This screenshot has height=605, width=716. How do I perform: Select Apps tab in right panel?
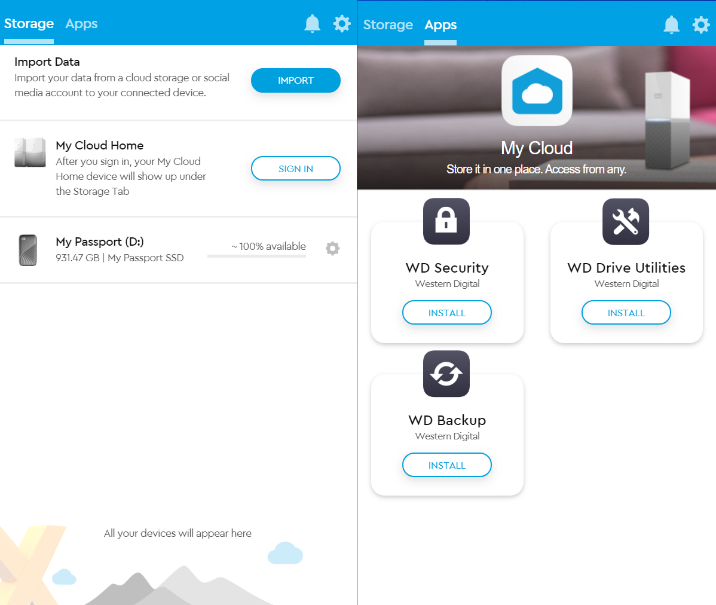point(440,25)
